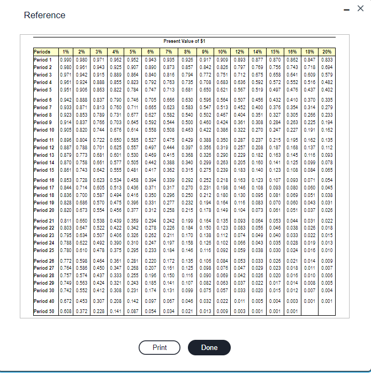Click Period 10 value 0.463 under 8%
The width and height of the screenshot is (371, 373).
[x=187, y=130]
